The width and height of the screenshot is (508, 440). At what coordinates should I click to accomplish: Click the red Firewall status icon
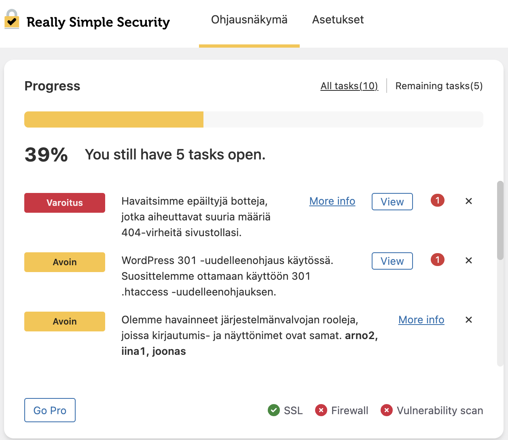(x=321, y=410)
